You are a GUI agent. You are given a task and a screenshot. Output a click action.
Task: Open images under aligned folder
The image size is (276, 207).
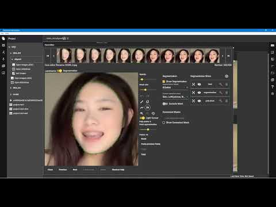click(x=22, y=65)
